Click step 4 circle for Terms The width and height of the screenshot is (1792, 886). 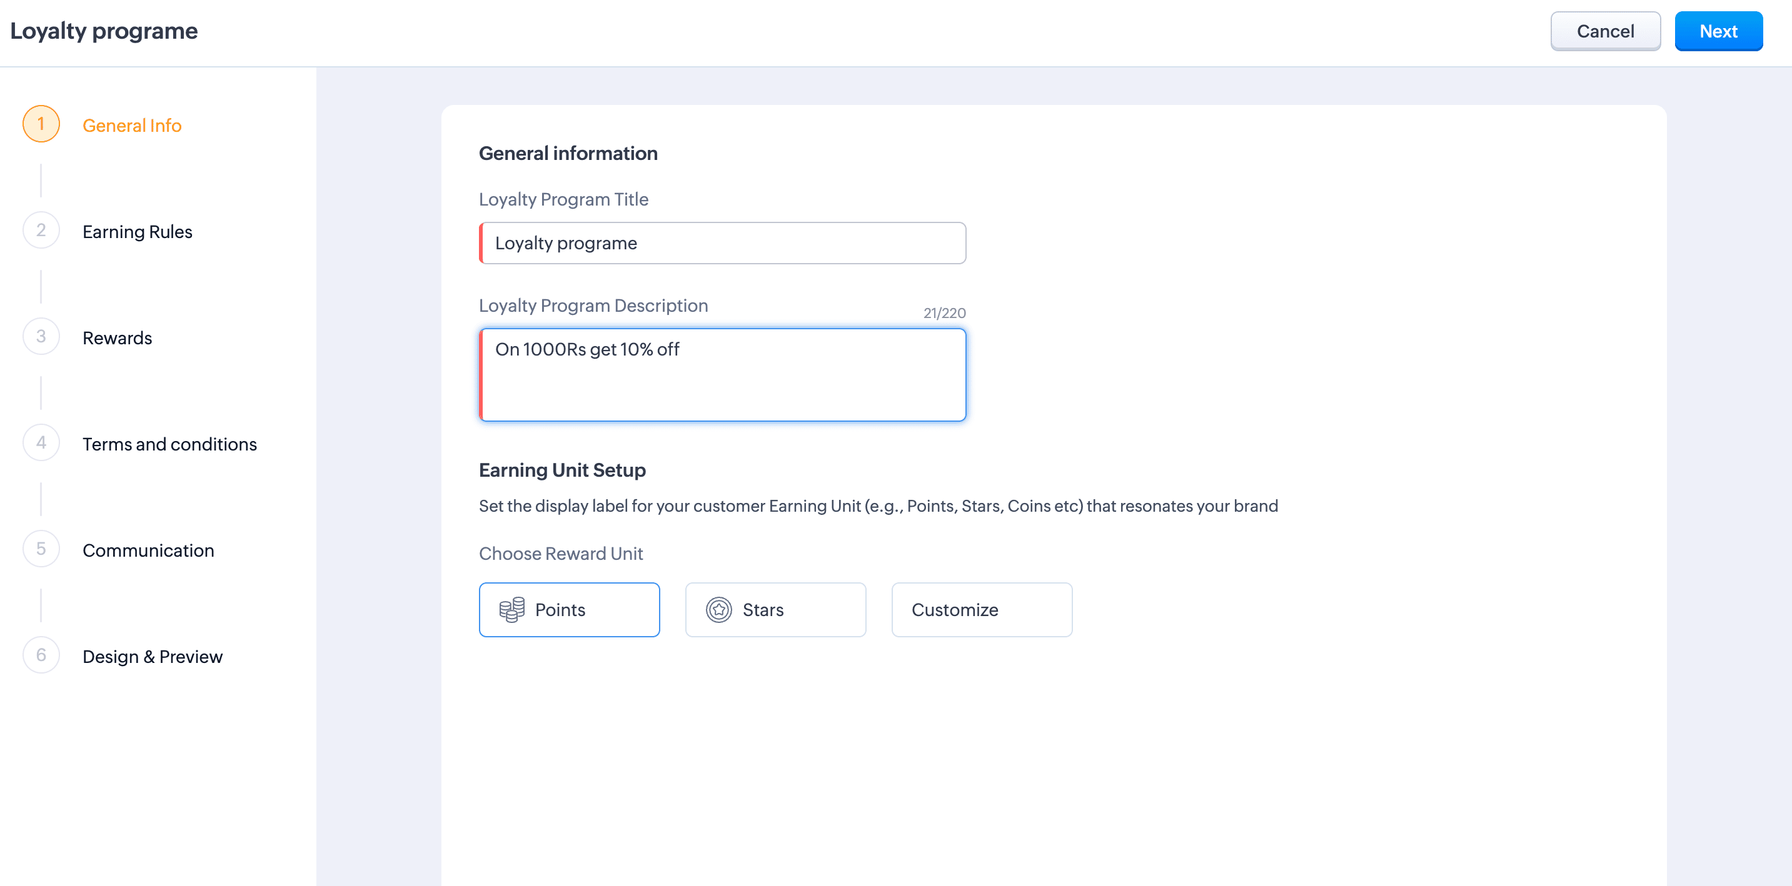[x=41, y=442]
